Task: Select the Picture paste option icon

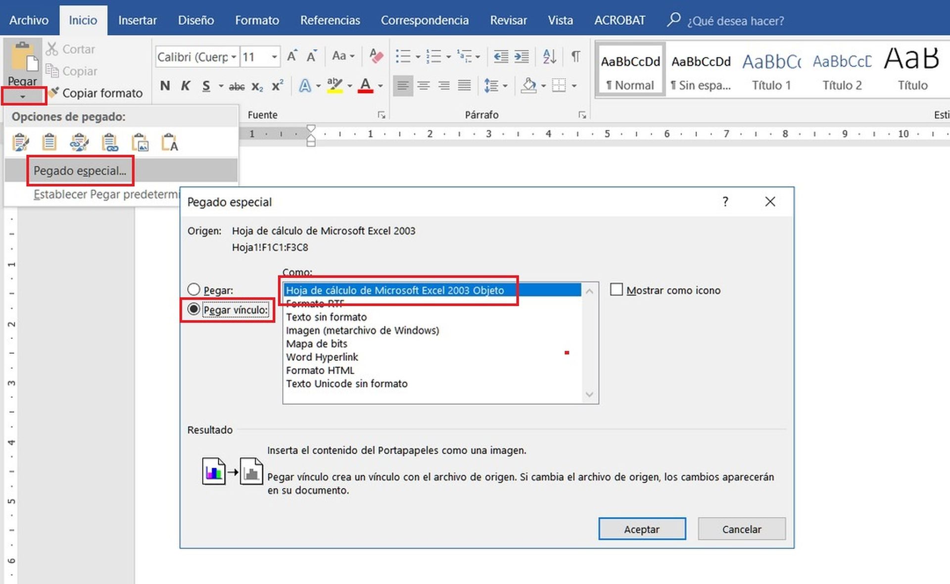Action: (x=141, y=143)
